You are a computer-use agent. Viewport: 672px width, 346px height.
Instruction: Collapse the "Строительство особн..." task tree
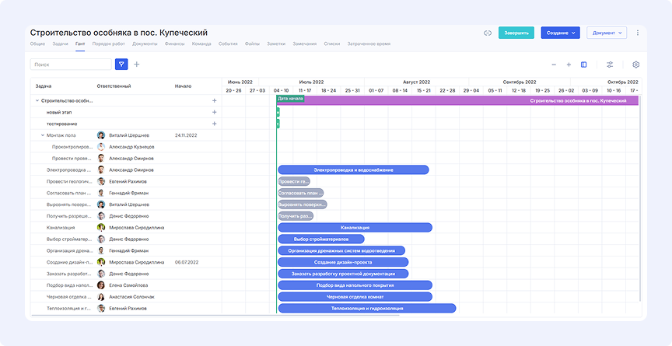coord(37,100)
